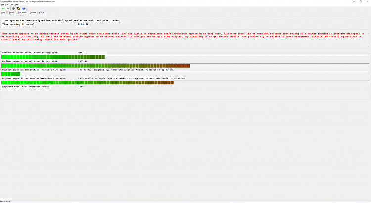Image resolution: width=371 pixels, height=203 pixels.
Task: Minimize the LatencyMon window
Action: (x=354, y=1)
